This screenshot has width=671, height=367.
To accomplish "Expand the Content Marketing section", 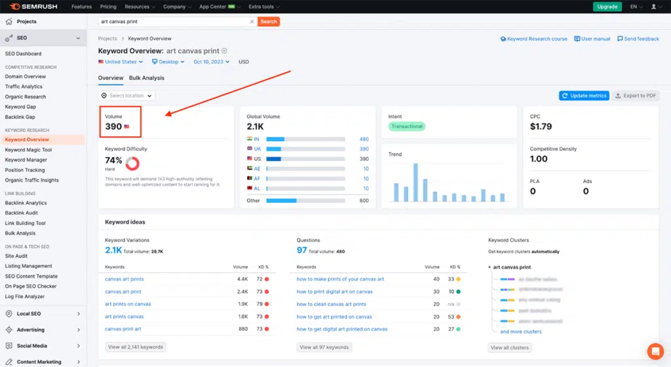I will point(79,362).
